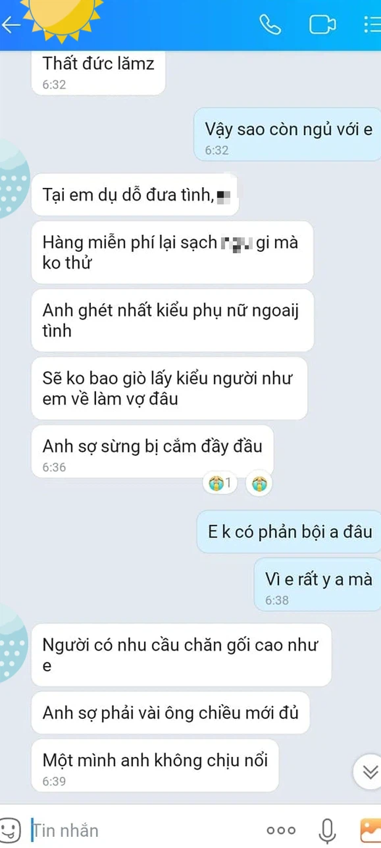Start a video call with camera icon
The width and height of the screenshot is (381, 848).
tap(322, 25)
